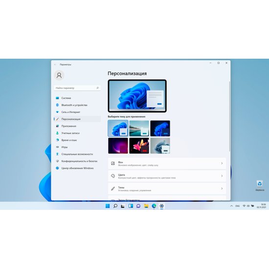Go back with the arrow next to Параметры
Image resolution: width=269 pixels, height=269 pixels.
[55, 65]
